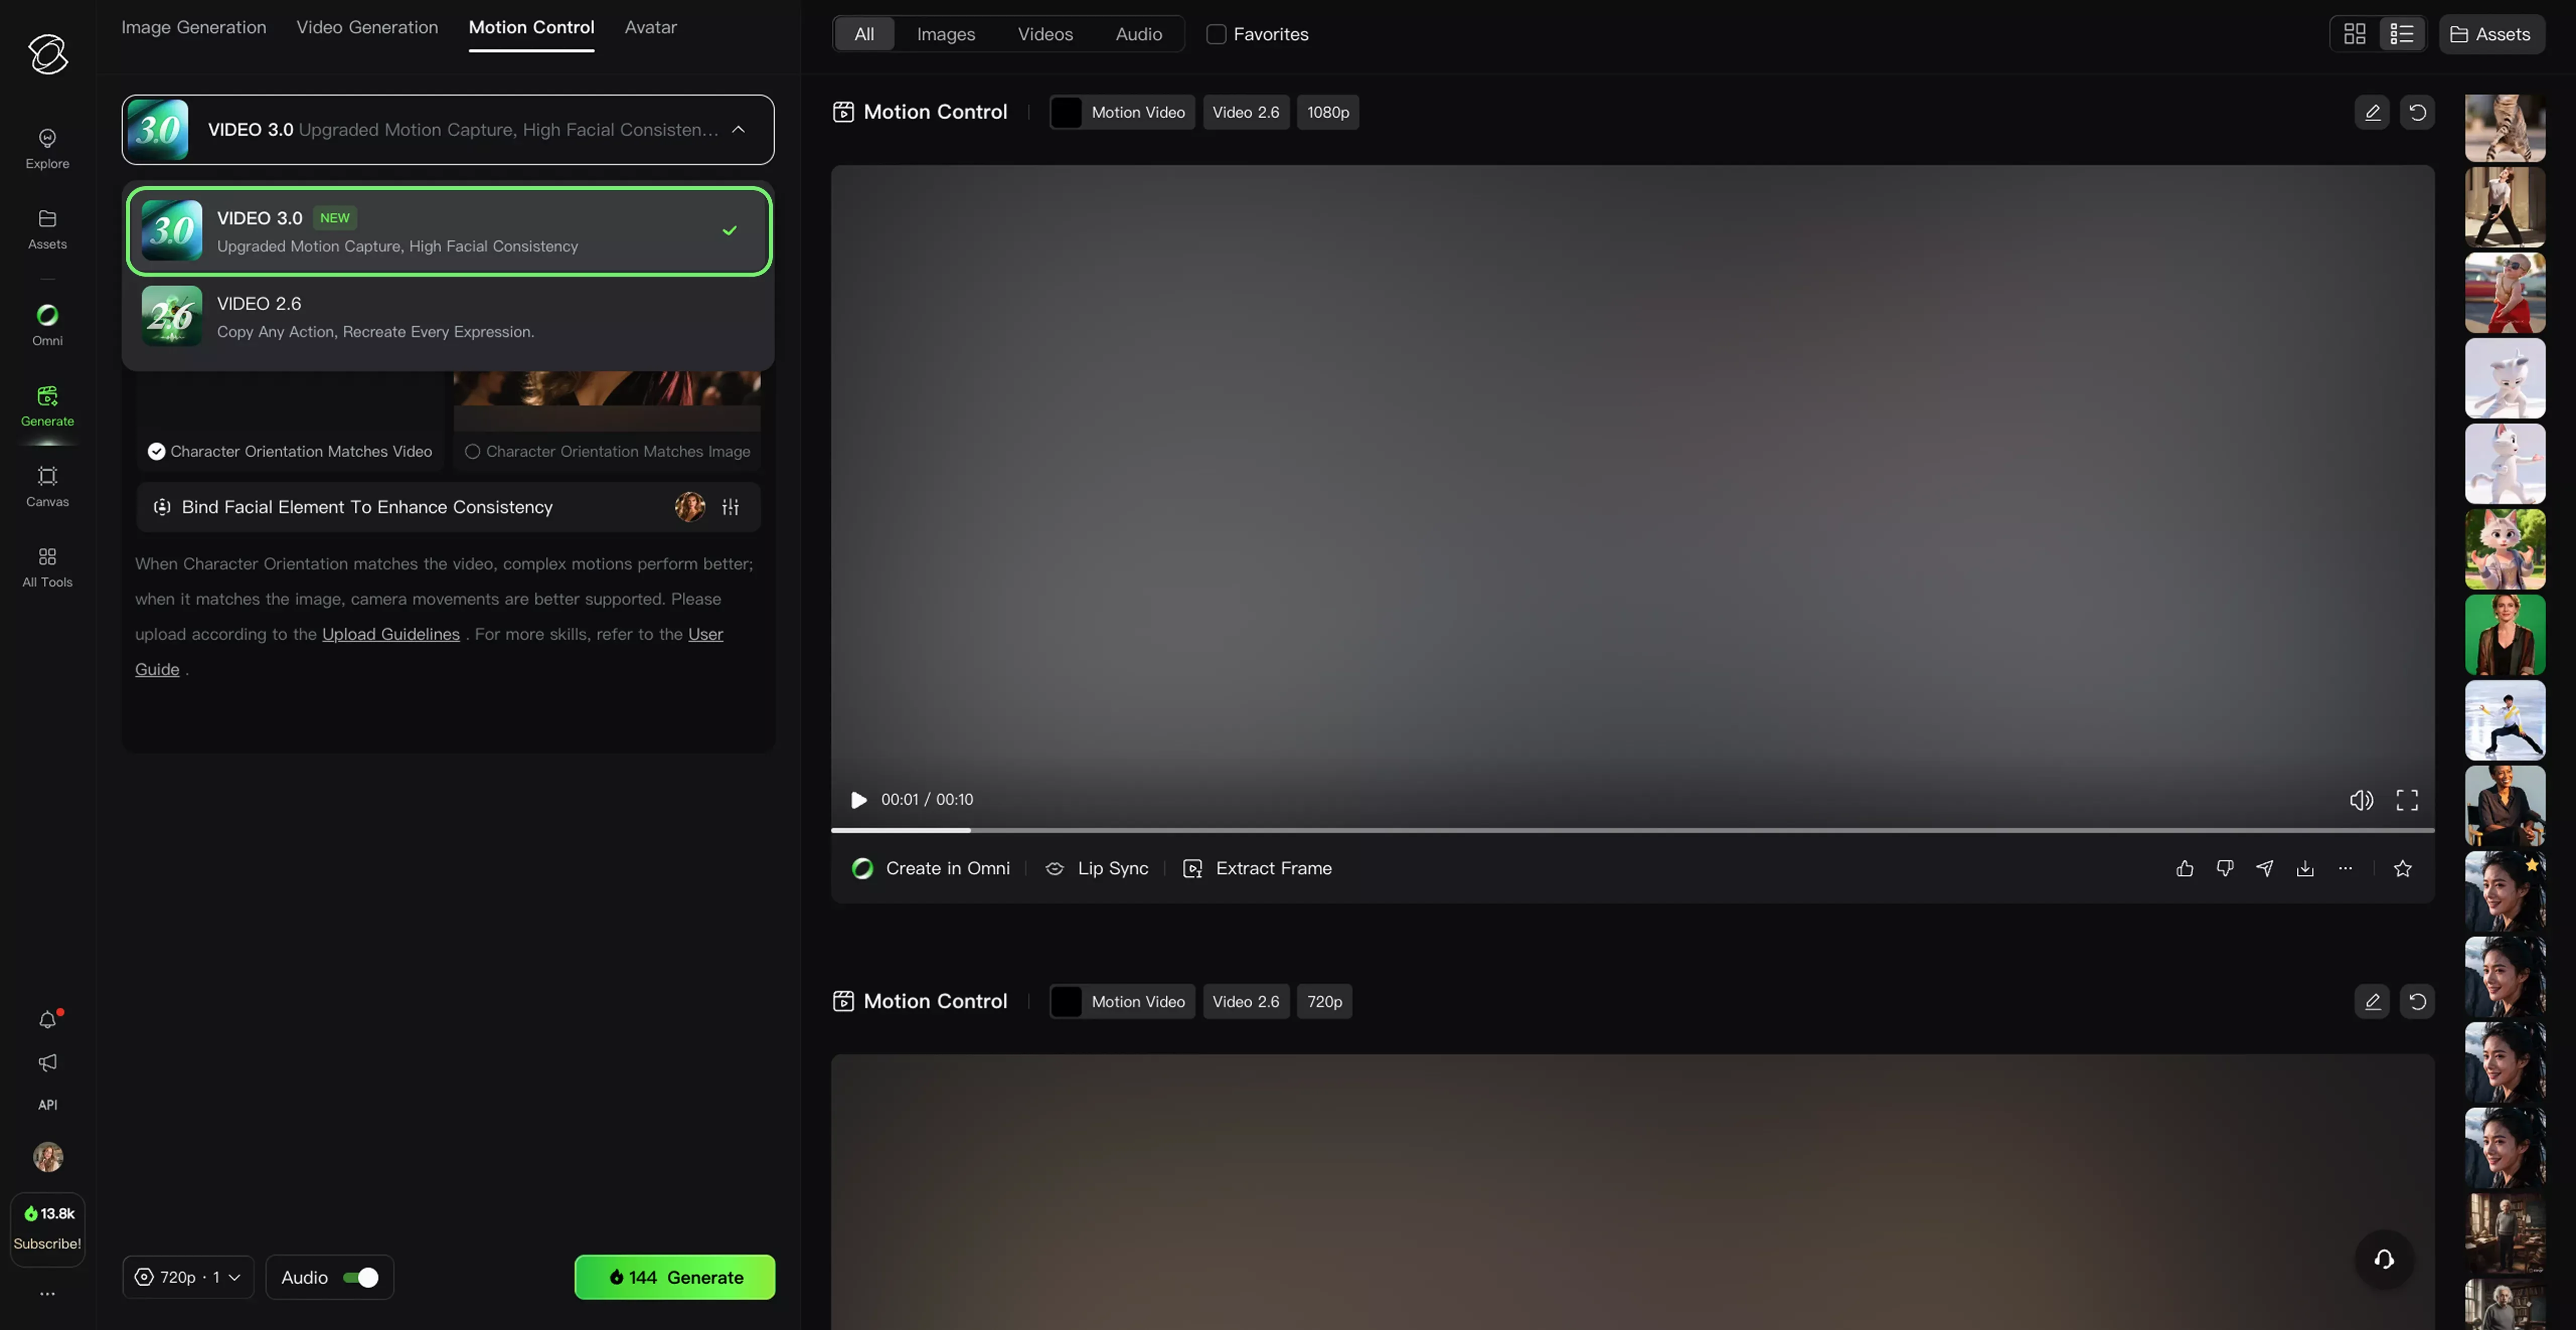Mute the video volume
This screenshot has width=2576, height=1330.
click(x=2360, y=800)
